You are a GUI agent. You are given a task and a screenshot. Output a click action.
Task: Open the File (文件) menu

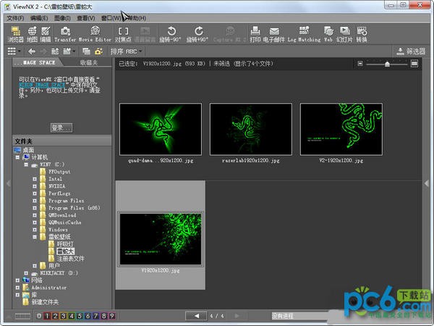[x=15, y=18]
